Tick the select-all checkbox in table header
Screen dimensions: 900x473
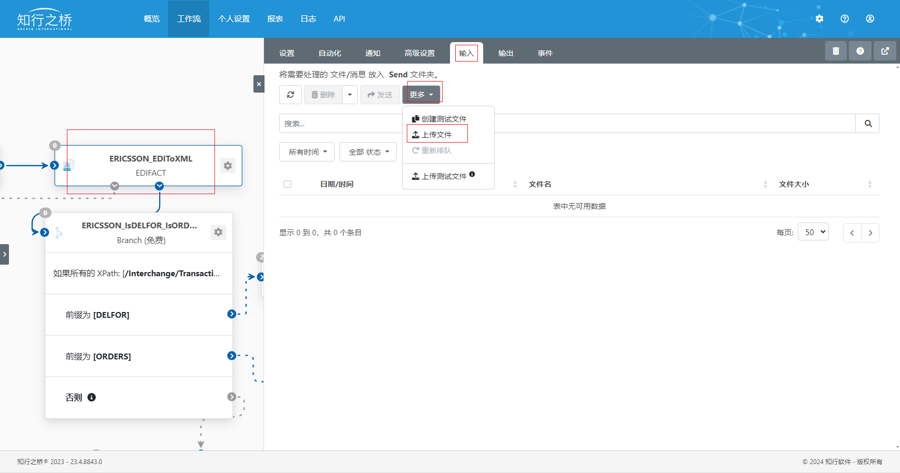[x=287, y=184]
